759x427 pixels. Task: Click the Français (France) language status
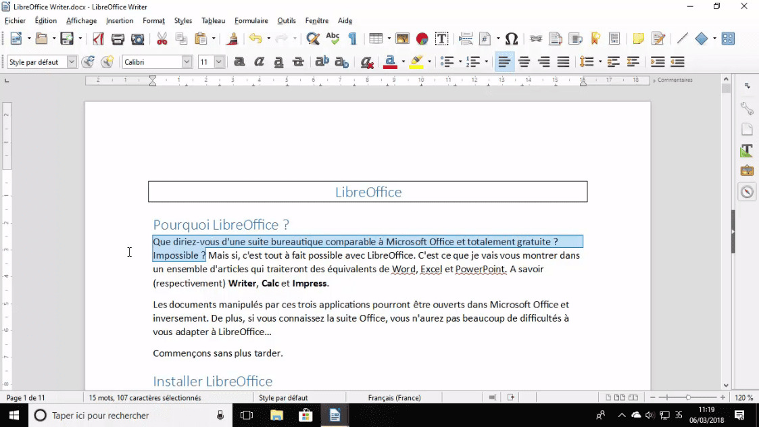click(395, 397)
